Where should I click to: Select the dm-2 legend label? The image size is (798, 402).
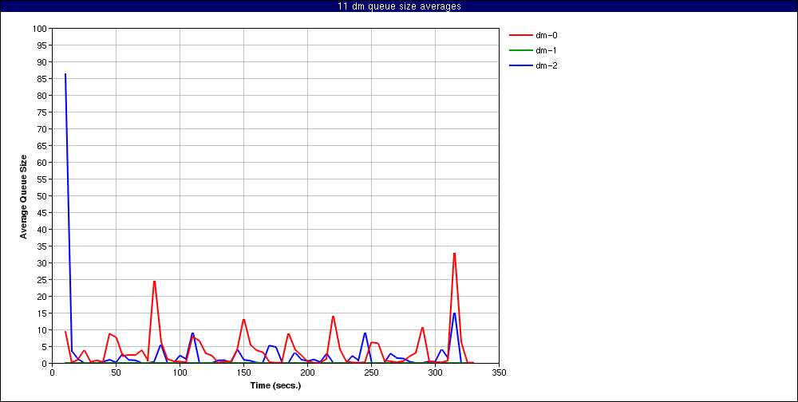tap(547, 65)
